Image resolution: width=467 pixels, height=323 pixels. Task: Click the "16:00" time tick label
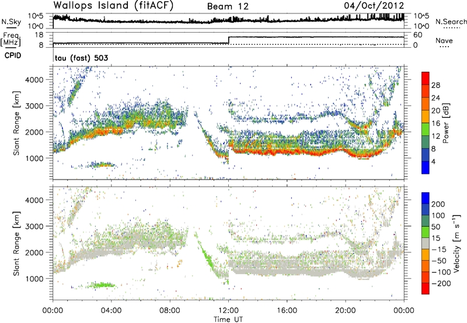(x=287, y=311)
